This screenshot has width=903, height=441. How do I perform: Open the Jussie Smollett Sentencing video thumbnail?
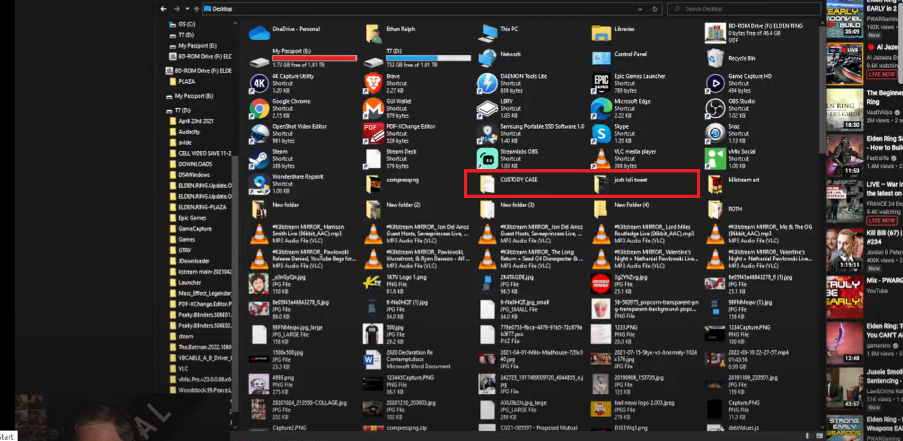tap(845, 388)
